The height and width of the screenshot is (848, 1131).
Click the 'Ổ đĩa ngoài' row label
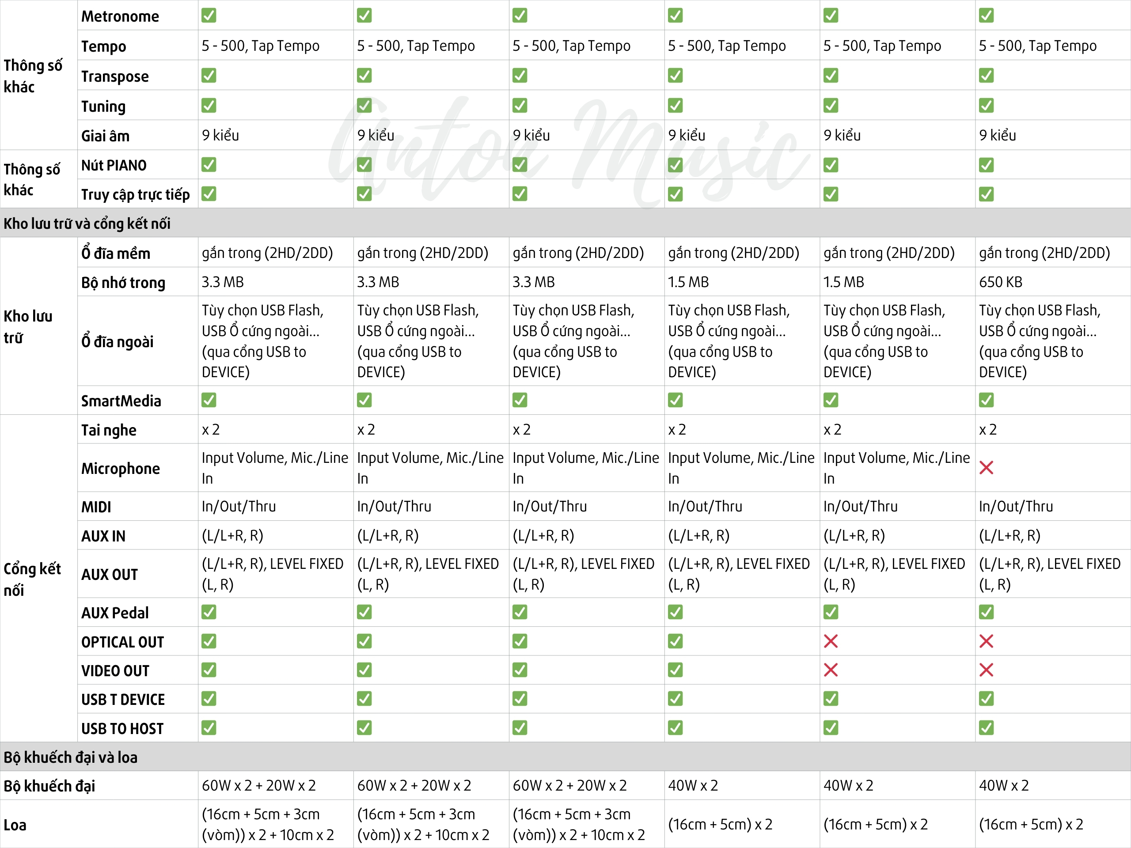pyautogui.click(x=117, y=341)
